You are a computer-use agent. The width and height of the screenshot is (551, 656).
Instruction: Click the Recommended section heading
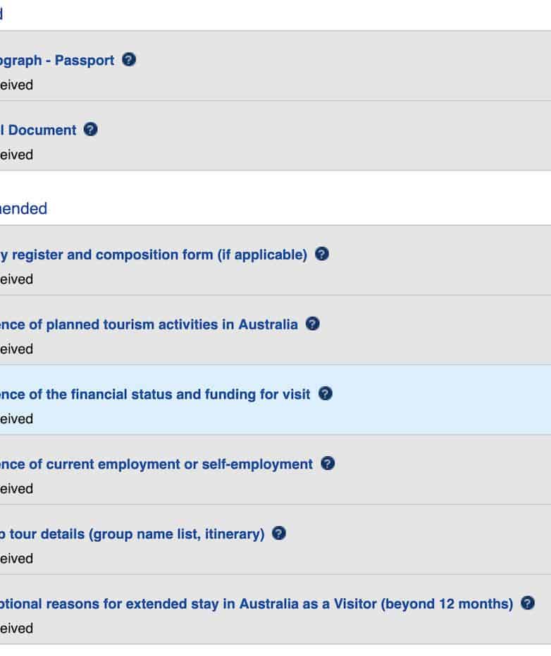23,209
